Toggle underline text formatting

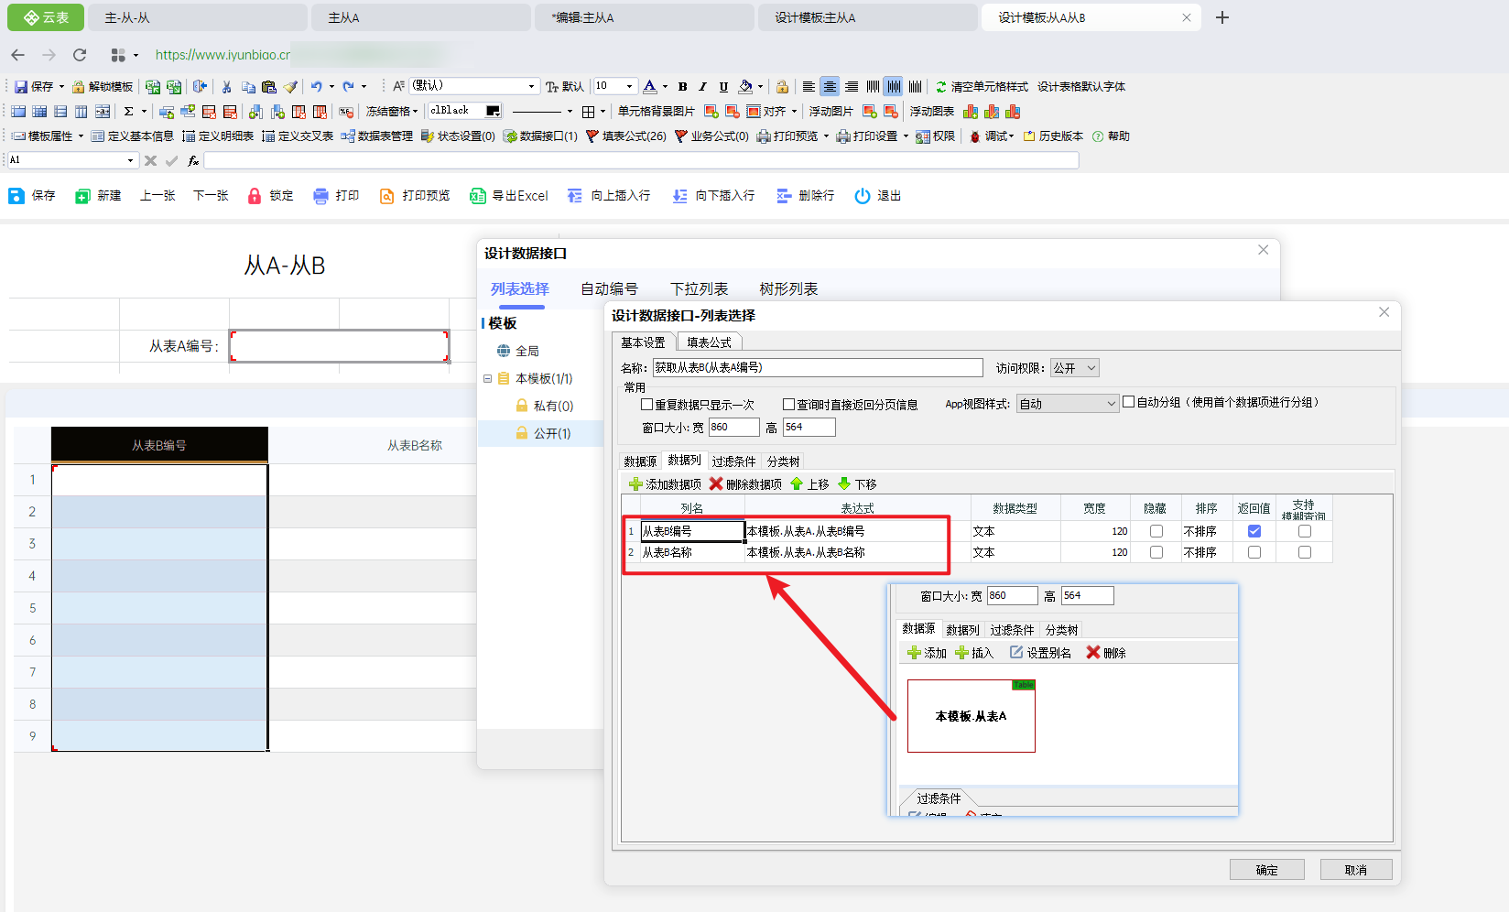pyautogui.click(x=723, y=87)
